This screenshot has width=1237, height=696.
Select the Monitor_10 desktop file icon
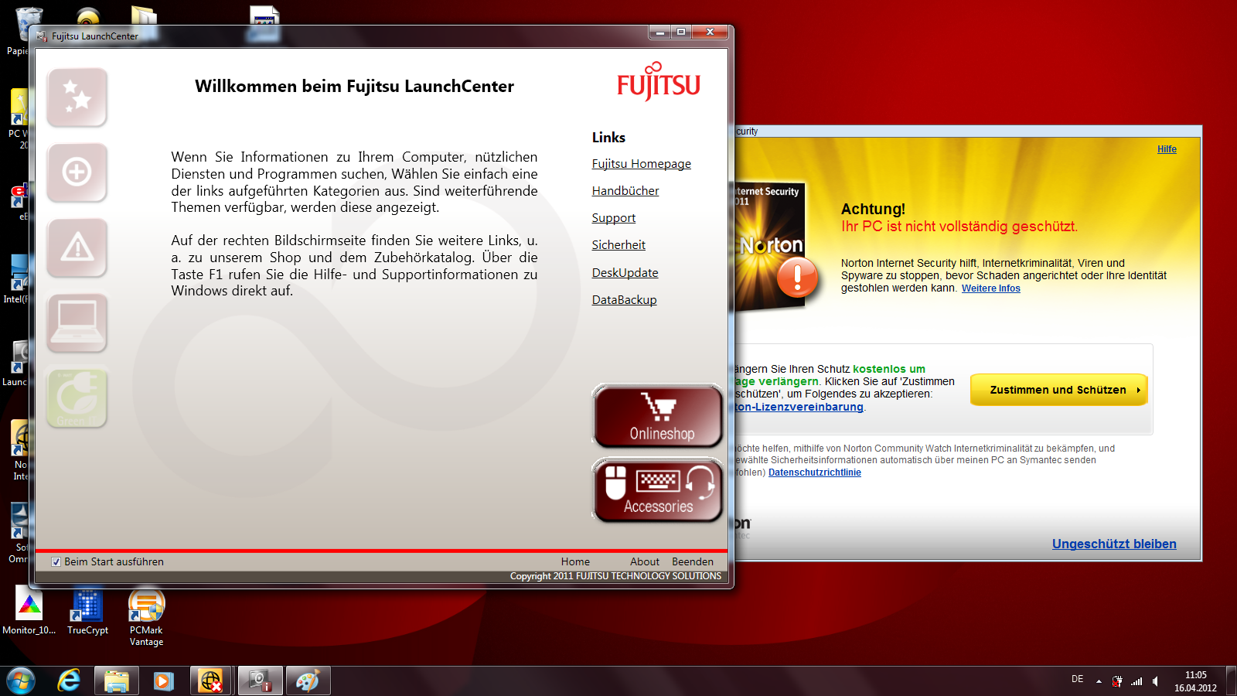(x=29, y=611)
